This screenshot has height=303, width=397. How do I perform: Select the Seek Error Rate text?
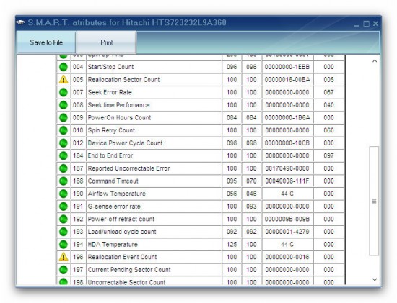tap(110, 92)
